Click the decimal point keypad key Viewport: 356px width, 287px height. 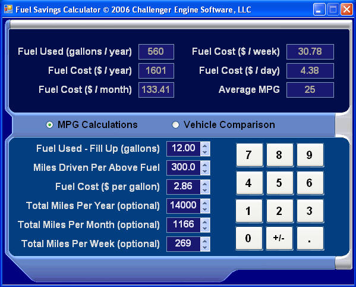(x=310, y=238)
